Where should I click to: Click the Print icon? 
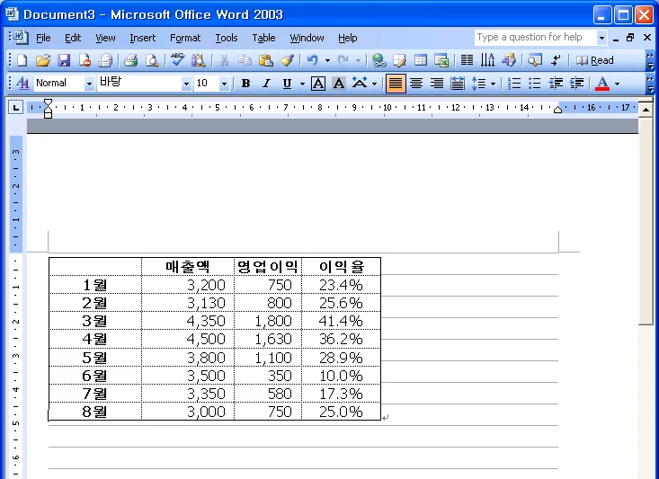[130, 60]
